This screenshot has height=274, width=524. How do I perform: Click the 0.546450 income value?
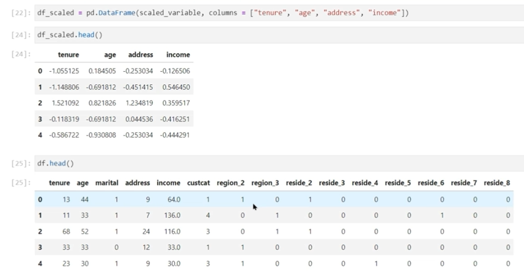[176, 87]
